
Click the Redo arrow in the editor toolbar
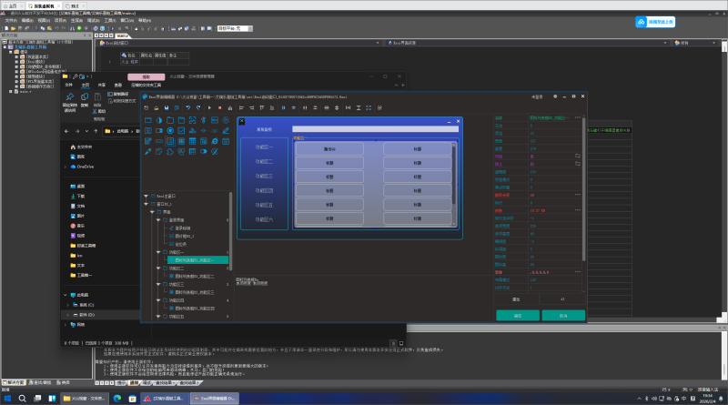[x=198, y=108]
